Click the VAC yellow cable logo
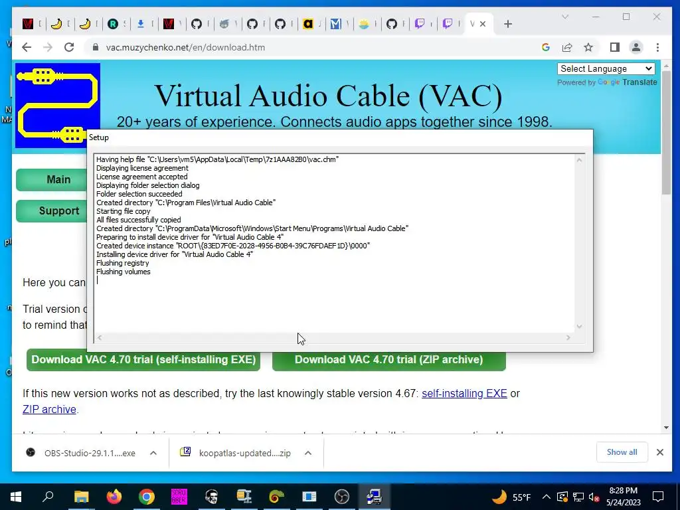The width and height of the screenshot is (680, 510). tap(58, 106)
